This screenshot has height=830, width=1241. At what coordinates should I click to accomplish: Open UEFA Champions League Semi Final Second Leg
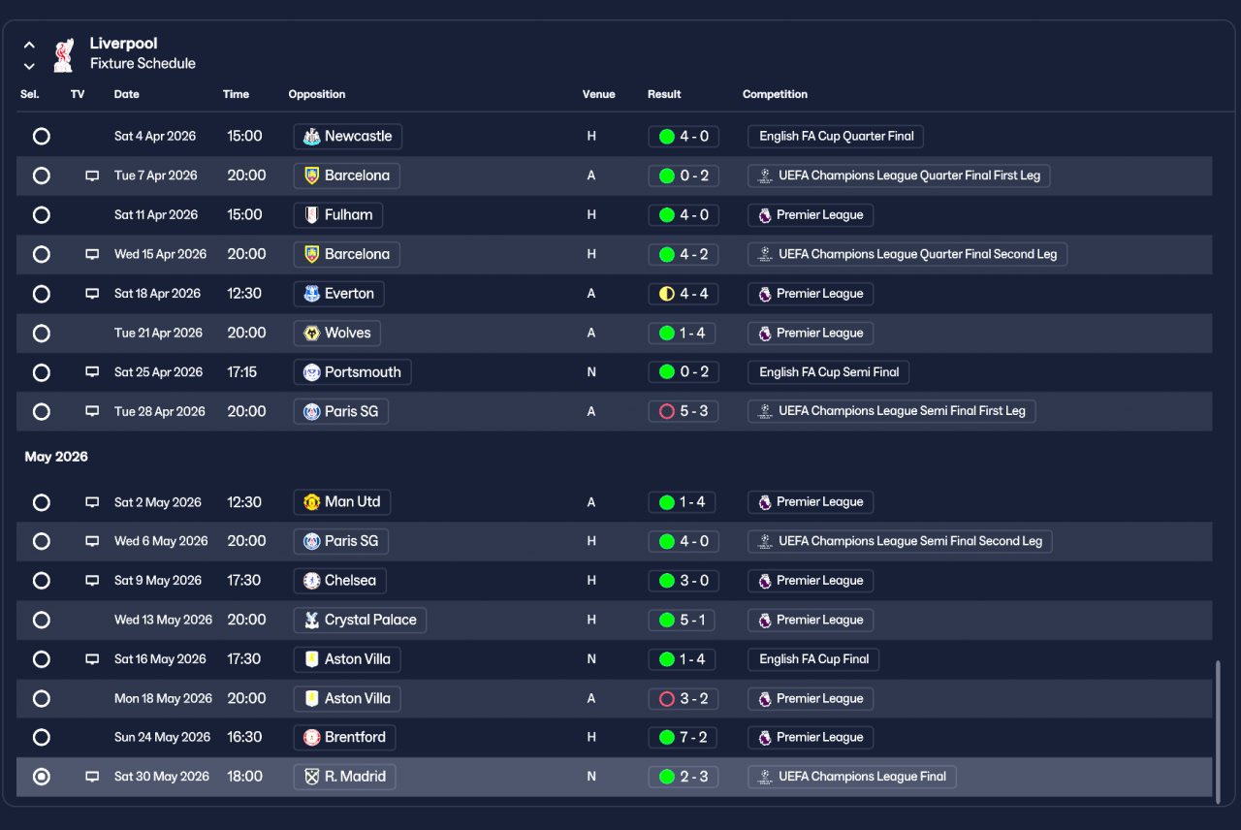[x=900, y=541]
